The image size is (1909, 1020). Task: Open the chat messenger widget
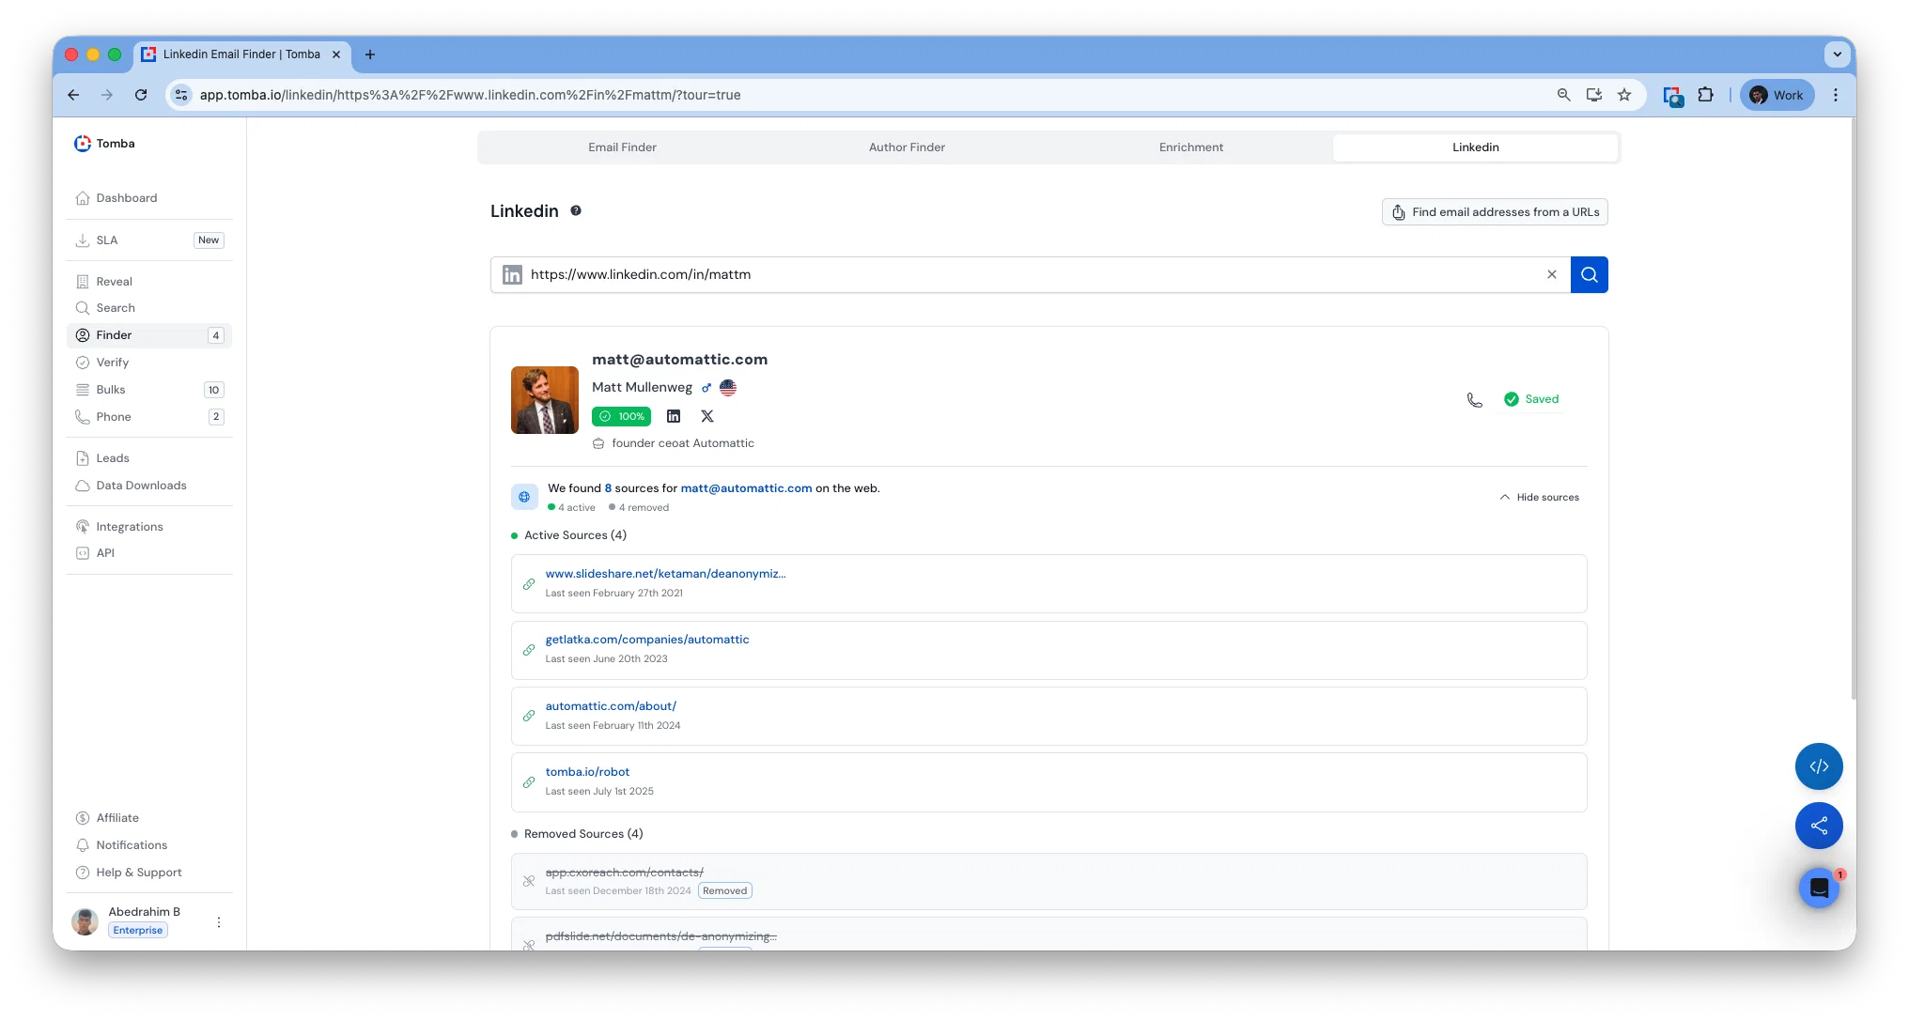point(1819,888)
